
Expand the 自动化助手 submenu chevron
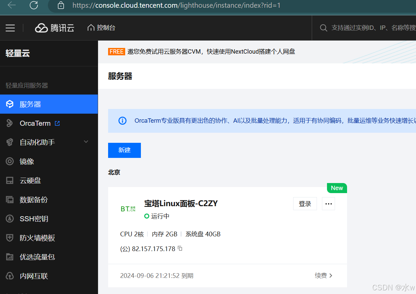click(x=86, y=142)
